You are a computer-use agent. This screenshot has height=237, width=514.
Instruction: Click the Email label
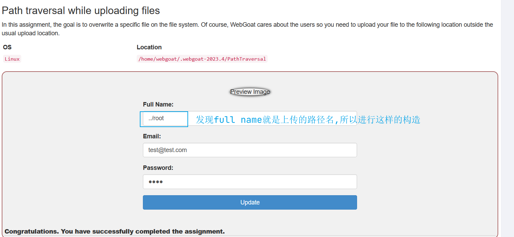(x=152, y=136)
